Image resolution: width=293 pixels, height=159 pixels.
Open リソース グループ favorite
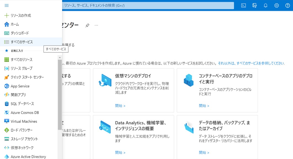(x=21, y=68)
